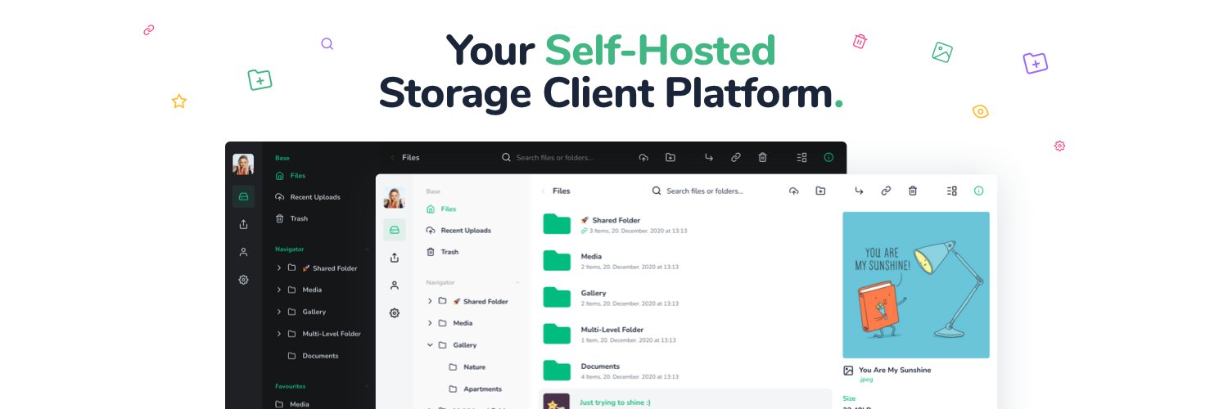The height and width of the screenshot is (409, 1228).
Task: Open Recent Uploads in dark window sidebar
Action: pos(308,197)
